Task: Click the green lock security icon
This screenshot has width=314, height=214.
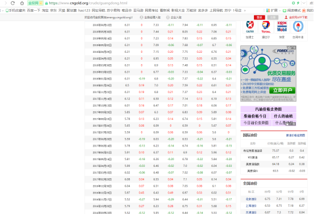Action: point(46,3)
